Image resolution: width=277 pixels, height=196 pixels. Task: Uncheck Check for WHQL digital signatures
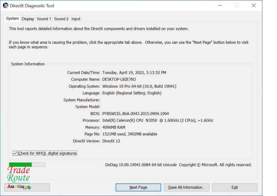point(15,153)
